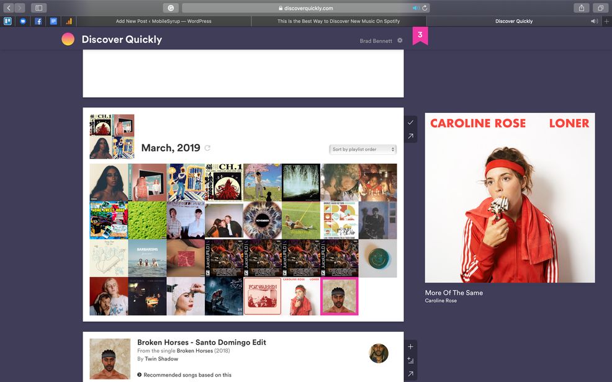Select the first Solange portrait album cover
The height and width of the screenshot is (382, 612).
tap(109, 182)
